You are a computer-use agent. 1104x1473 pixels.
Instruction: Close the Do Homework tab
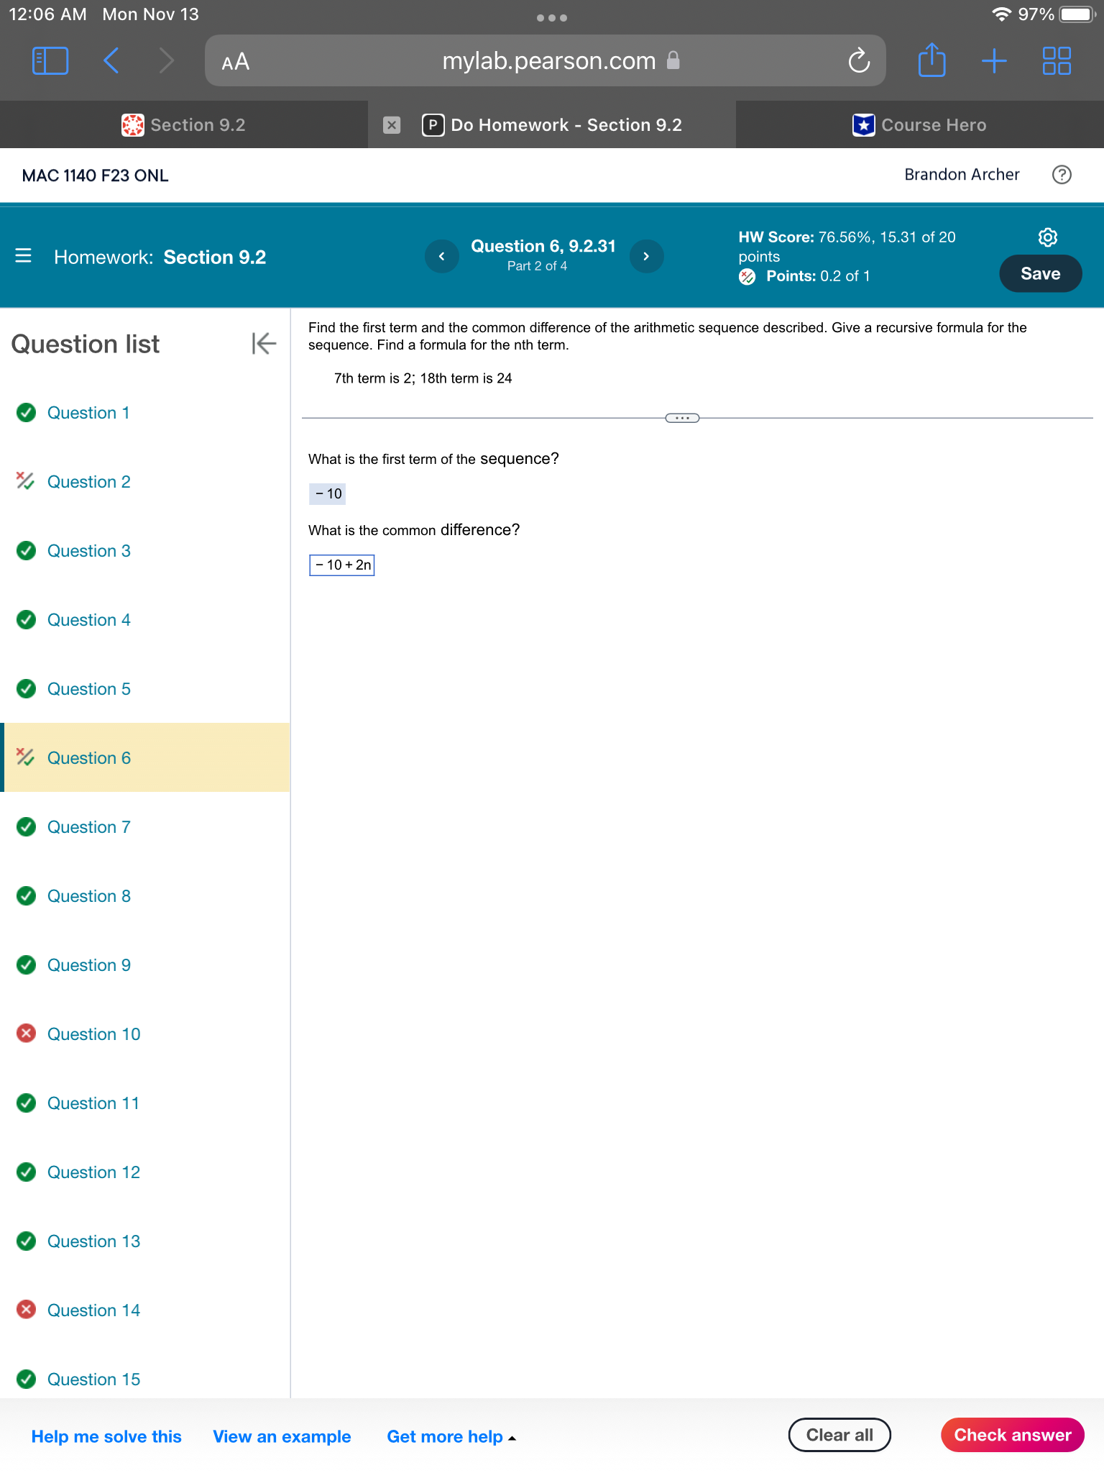(x=392, y=125)
